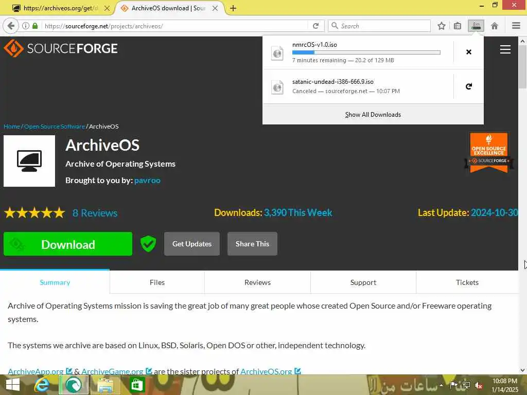
Task: Click in the URL address bar
Action: [175, 26]
